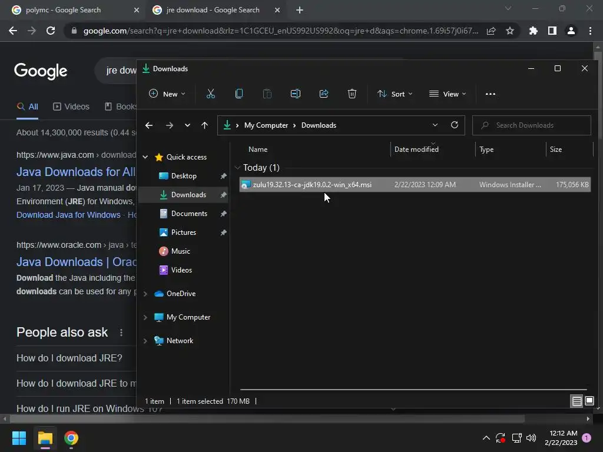
Task: Open the volume control in system tray
Action: 531,438
